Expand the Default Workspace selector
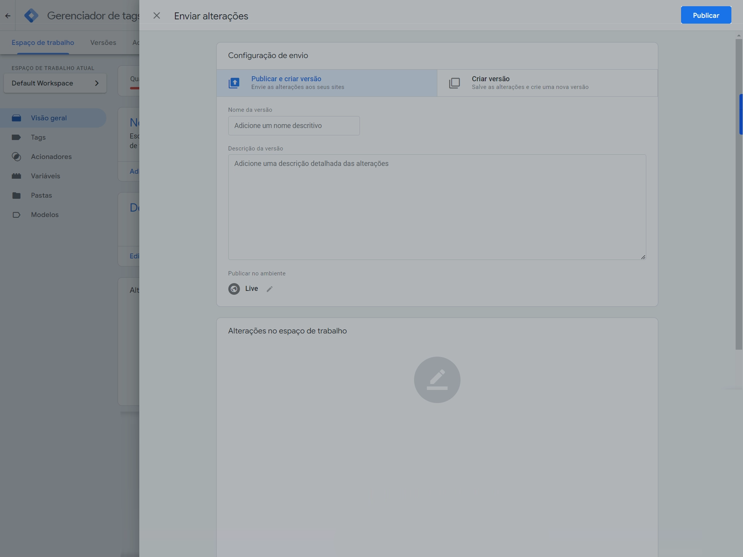 coord(55,83)
